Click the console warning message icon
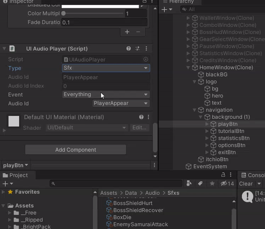The width and height of the screenshot is (265, 229). [247, 196]
